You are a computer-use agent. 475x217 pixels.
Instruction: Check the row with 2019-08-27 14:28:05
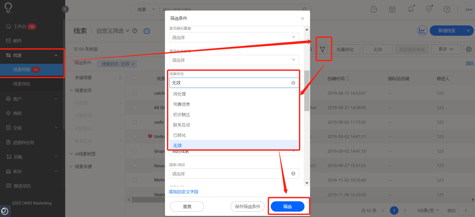click(135, 108)
